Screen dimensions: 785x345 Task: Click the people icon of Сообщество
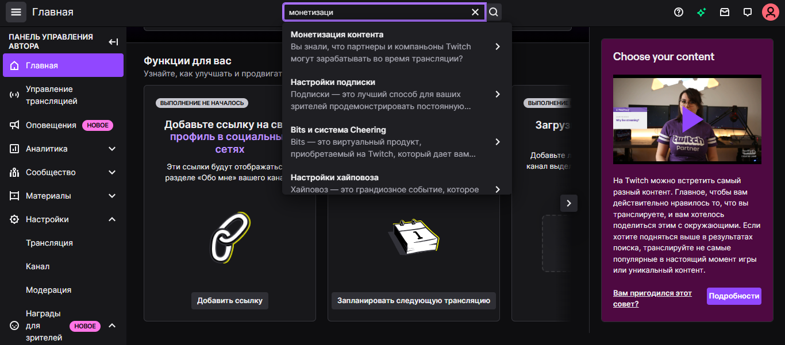14,172
